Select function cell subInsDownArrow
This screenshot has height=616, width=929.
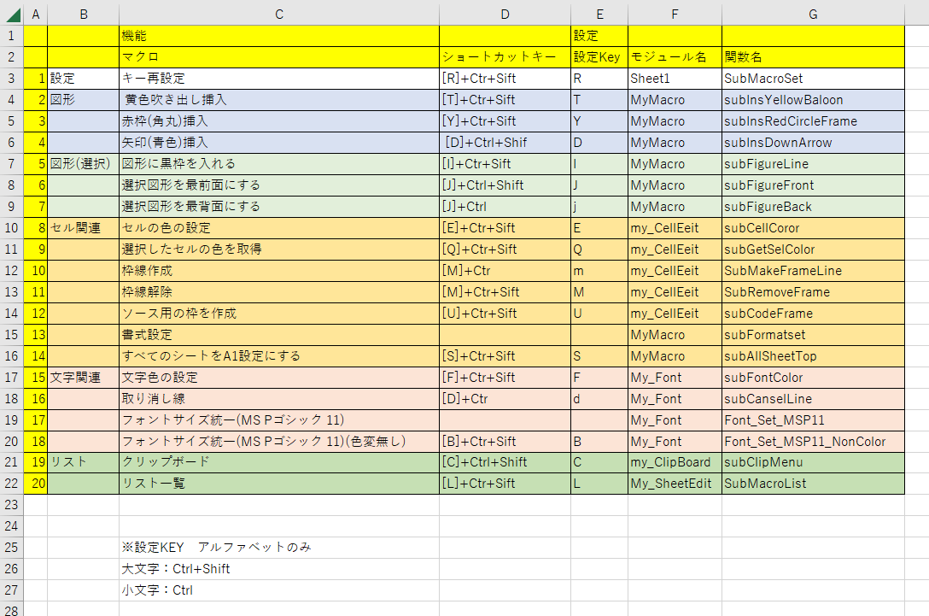tap(813, 143)
